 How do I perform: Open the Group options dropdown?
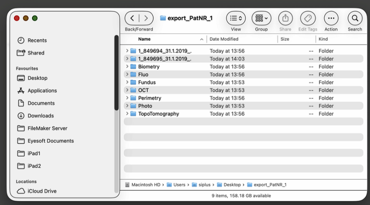[261, 18]
